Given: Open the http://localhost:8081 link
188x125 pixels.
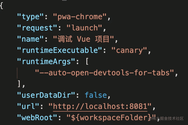Looking at the screenshot, I should 100,106.
